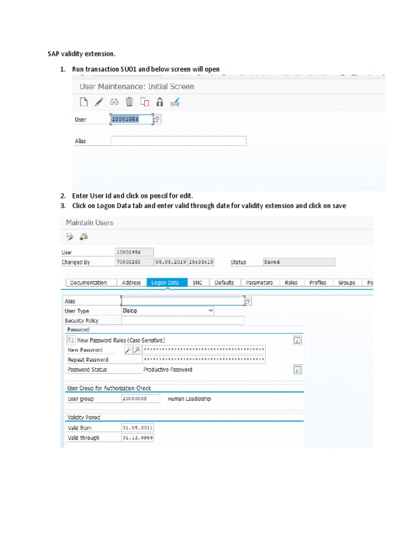Click the New Password Rules icon
This screenshot has height=545, width=409.
71,340
